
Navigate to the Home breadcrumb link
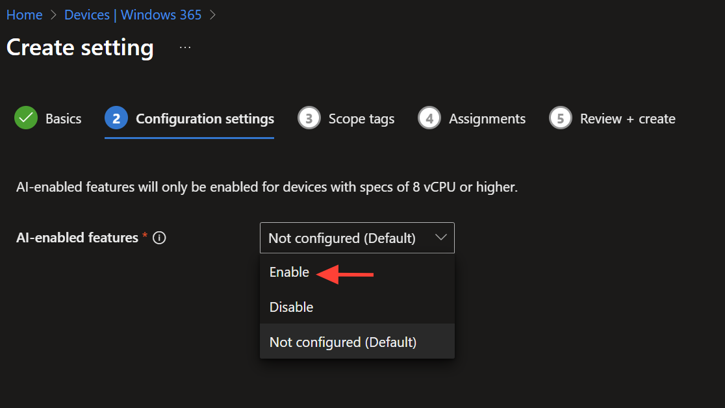(24, 15)
